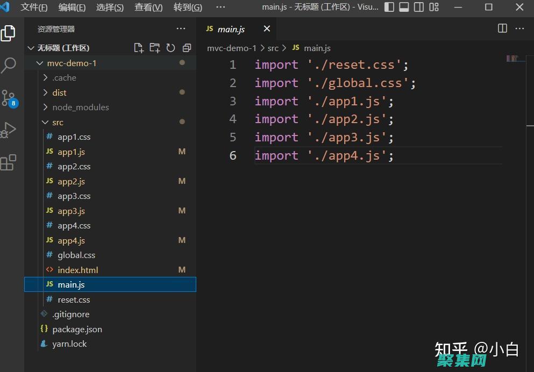This screenshot has height=372, width=534.
Task: Open the 查看(V) menu
Action: (148, 7)
